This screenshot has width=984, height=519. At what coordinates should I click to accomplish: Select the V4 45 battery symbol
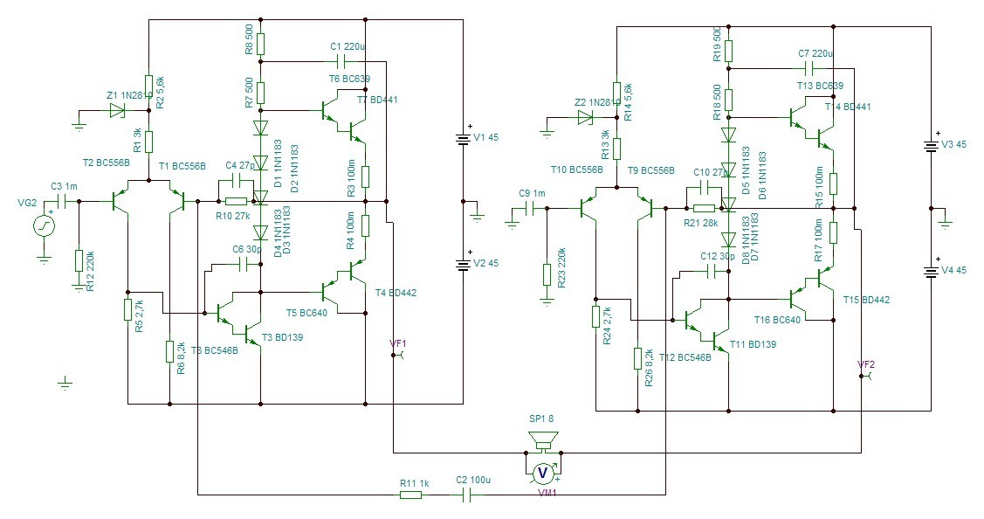pyautogui.click(x=931, y=272)
